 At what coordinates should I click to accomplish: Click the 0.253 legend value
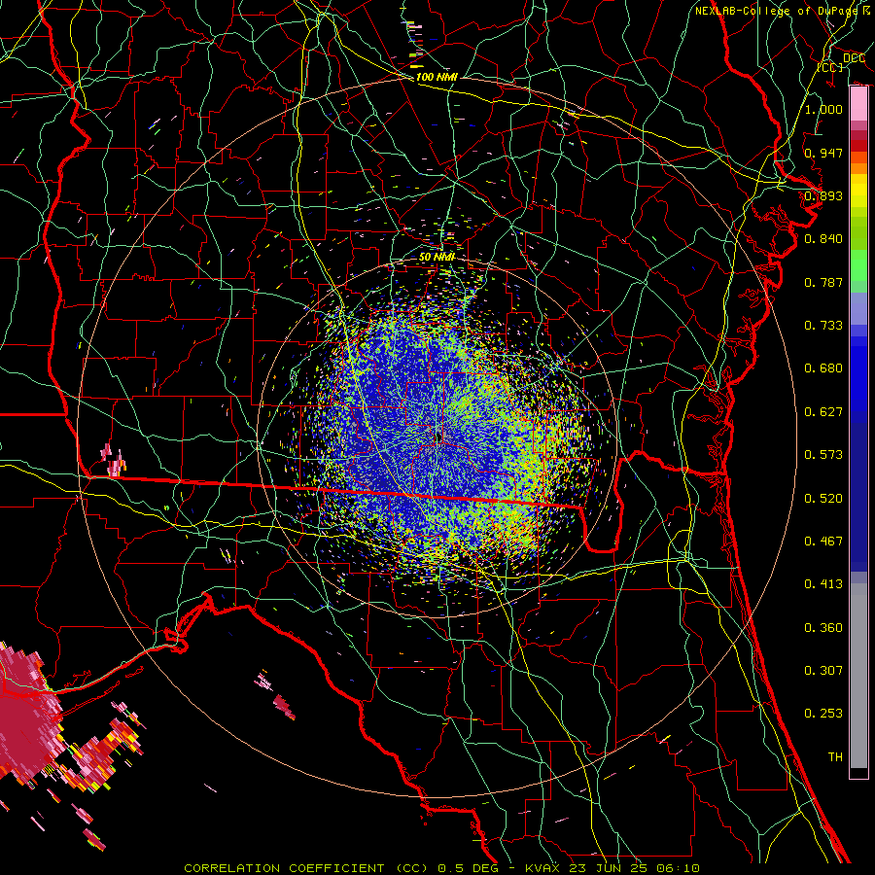coord(823,714)
